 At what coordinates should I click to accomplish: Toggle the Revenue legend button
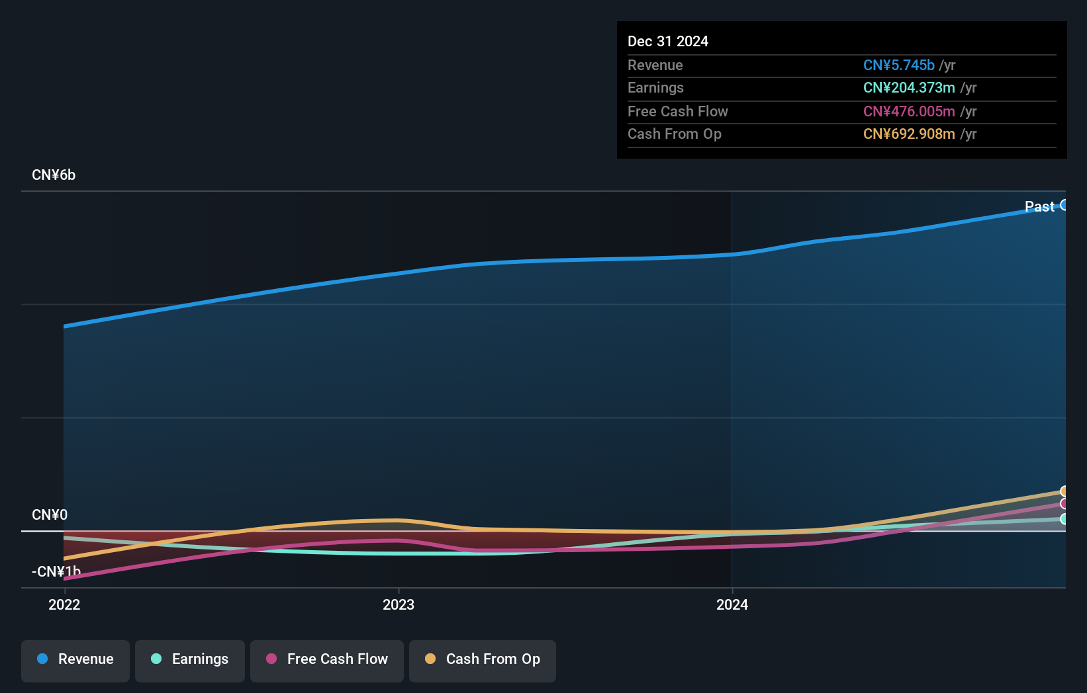(x=75, y=661)
